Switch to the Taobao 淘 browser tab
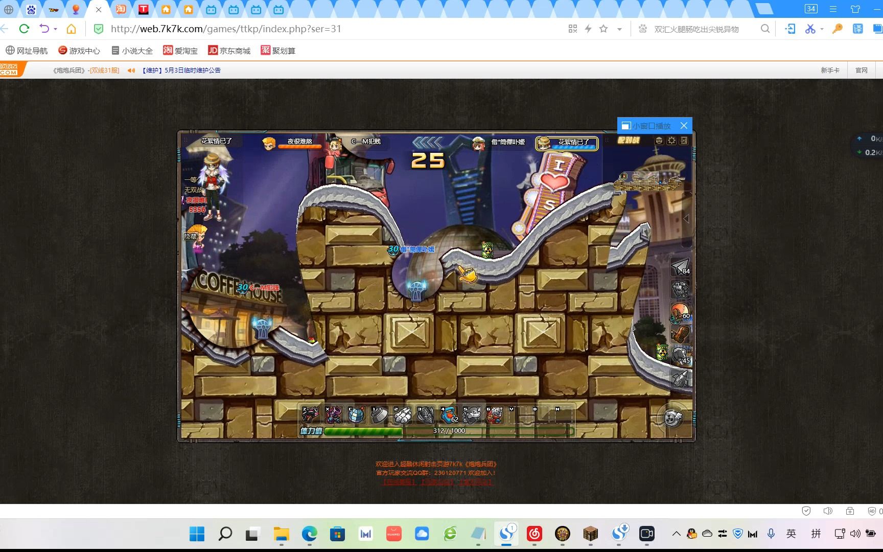The image size is (883, 552). coord(121,9)
